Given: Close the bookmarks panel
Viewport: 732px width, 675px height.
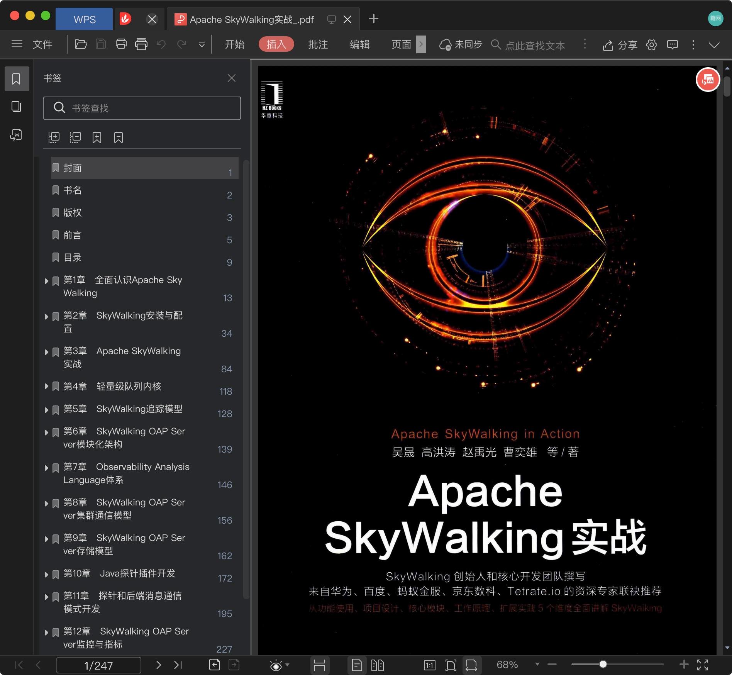Looking at the screenshot, I should pyautogui.click(x=232, y=78).
